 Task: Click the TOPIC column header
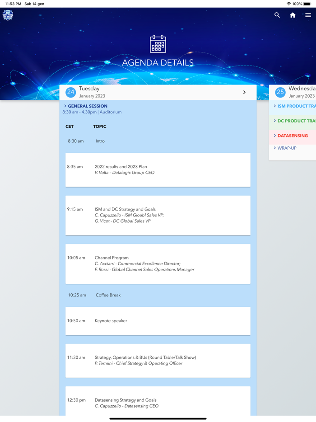[99, 127]
